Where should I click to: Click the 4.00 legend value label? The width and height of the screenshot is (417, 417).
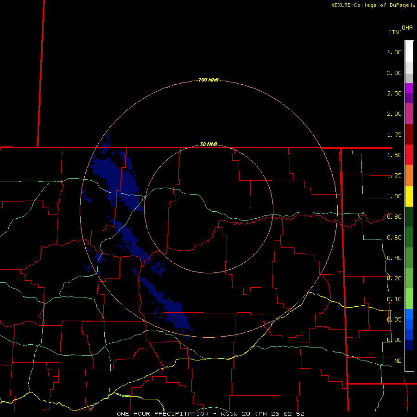click(394, 52)
